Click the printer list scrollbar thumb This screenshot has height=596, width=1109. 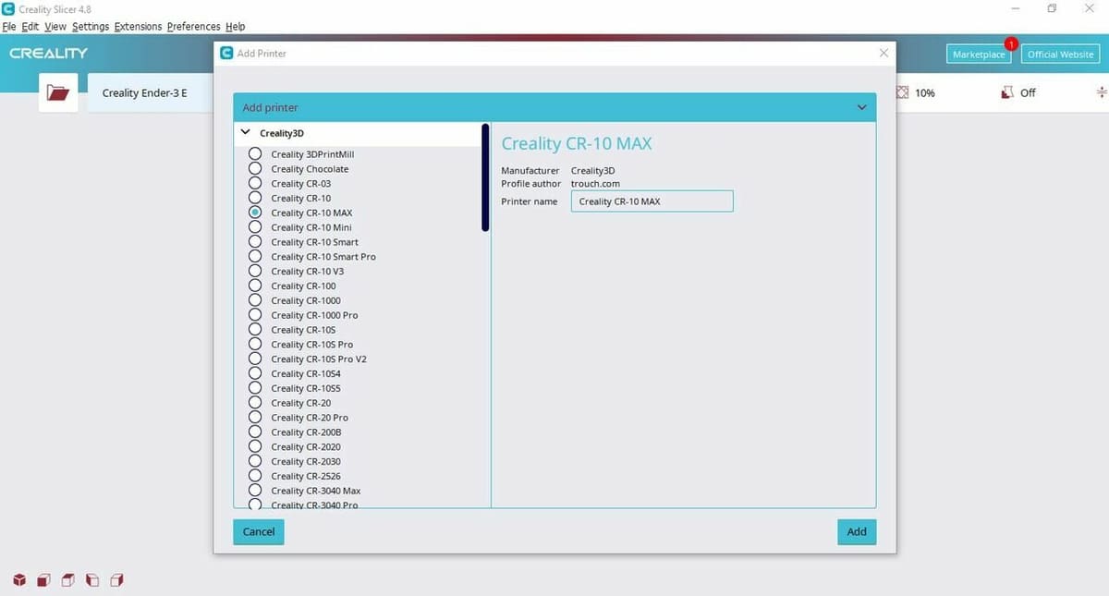[x=485, y=177]
